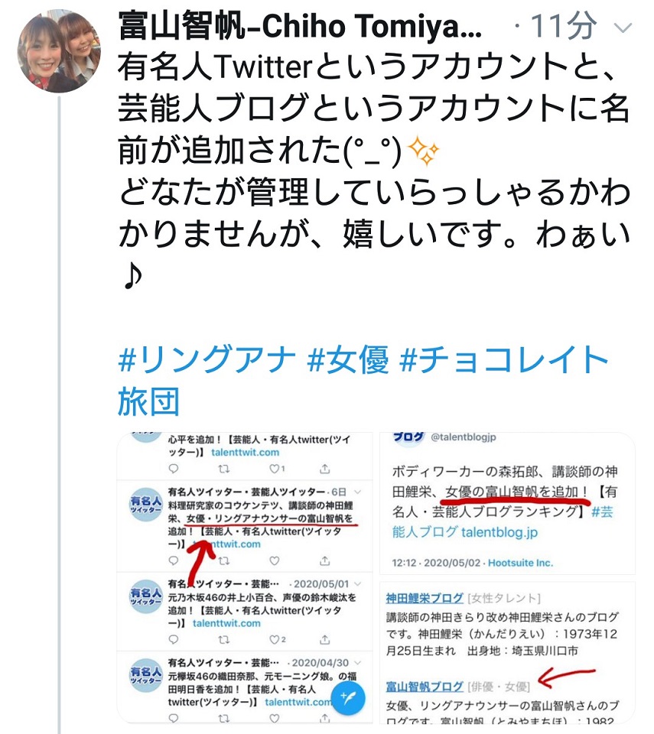This screenshot has width=654, height=734.
Task: Tap the blue compose tweet feather button
Action: click(347, 698)
